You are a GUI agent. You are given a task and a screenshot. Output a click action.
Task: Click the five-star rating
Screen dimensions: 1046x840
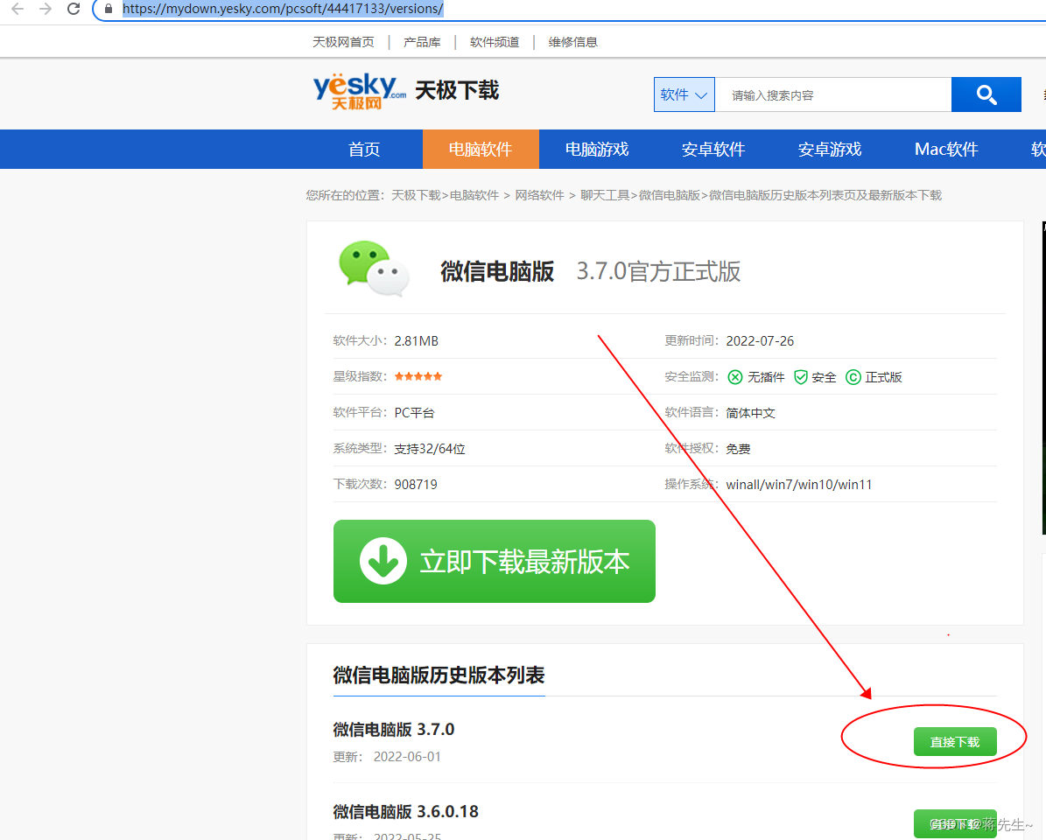coord(418,376)
